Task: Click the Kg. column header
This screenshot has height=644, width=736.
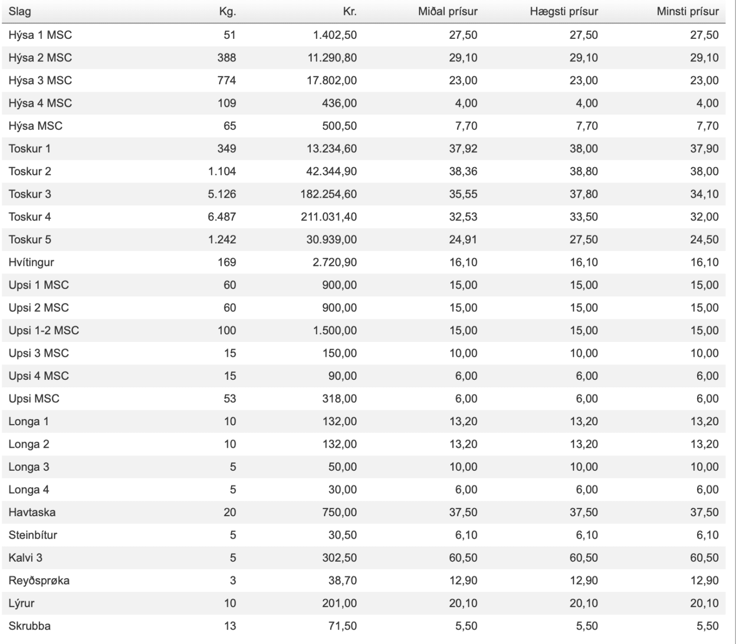Action: coord(227,11)
